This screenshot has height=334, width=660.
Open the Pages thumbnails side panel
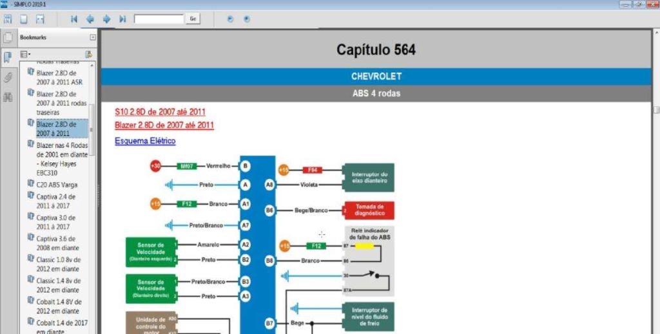point(8,37)
